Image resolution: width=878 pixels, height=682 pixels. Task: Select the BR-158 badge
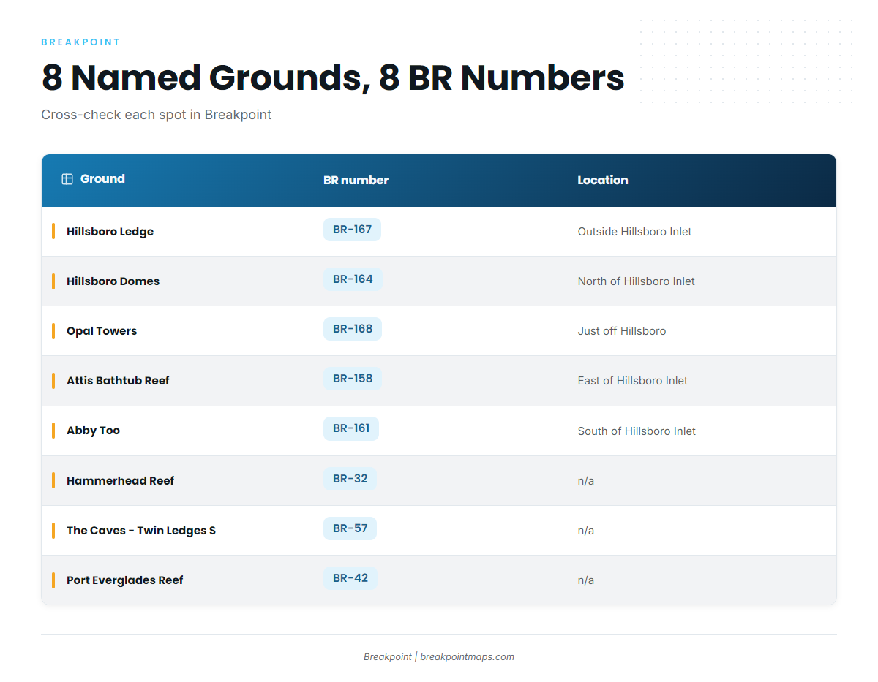point(353,379)
